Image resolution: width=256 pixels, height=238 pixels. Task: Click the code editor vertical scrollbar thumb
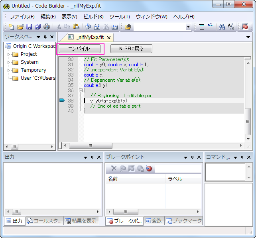[248, 122]
